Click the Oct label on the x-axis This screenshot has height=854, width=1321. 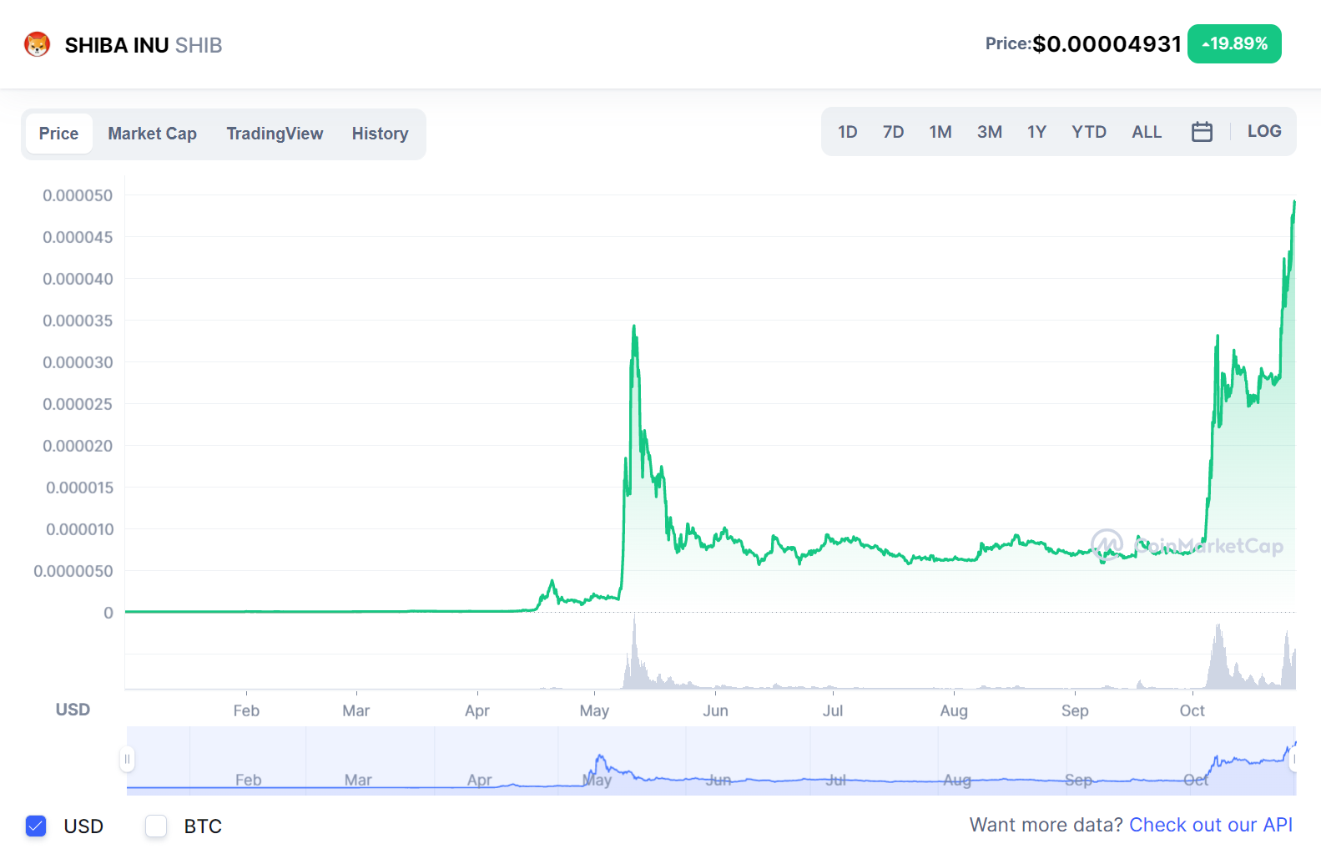[x=1192, y=710]
